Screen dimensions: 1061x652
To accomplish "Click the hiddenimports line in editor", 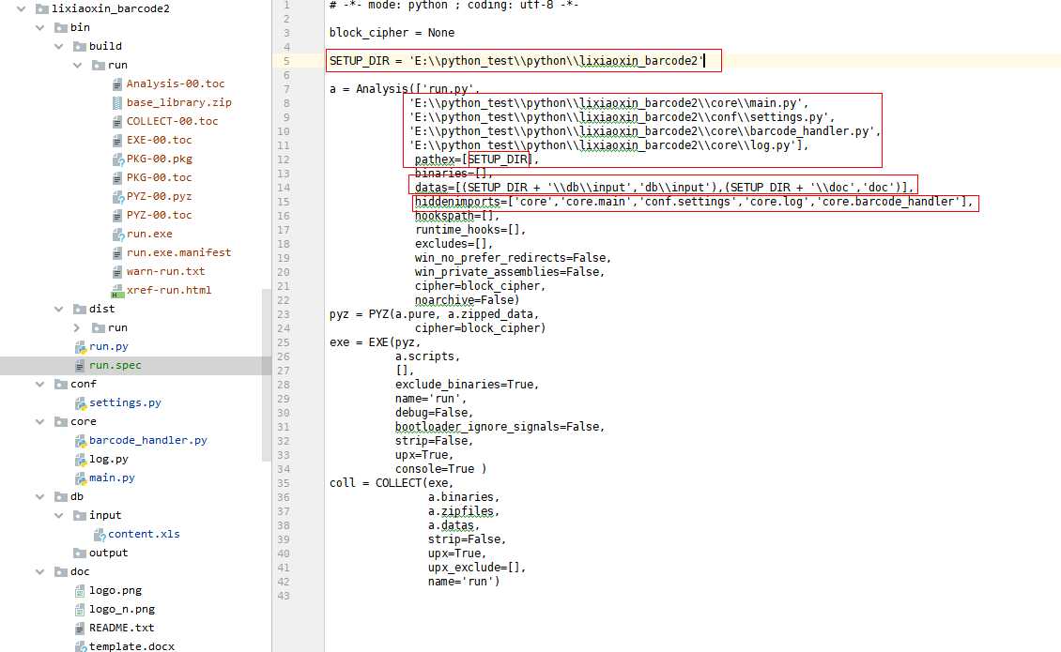I will click(x=694, y=202).
